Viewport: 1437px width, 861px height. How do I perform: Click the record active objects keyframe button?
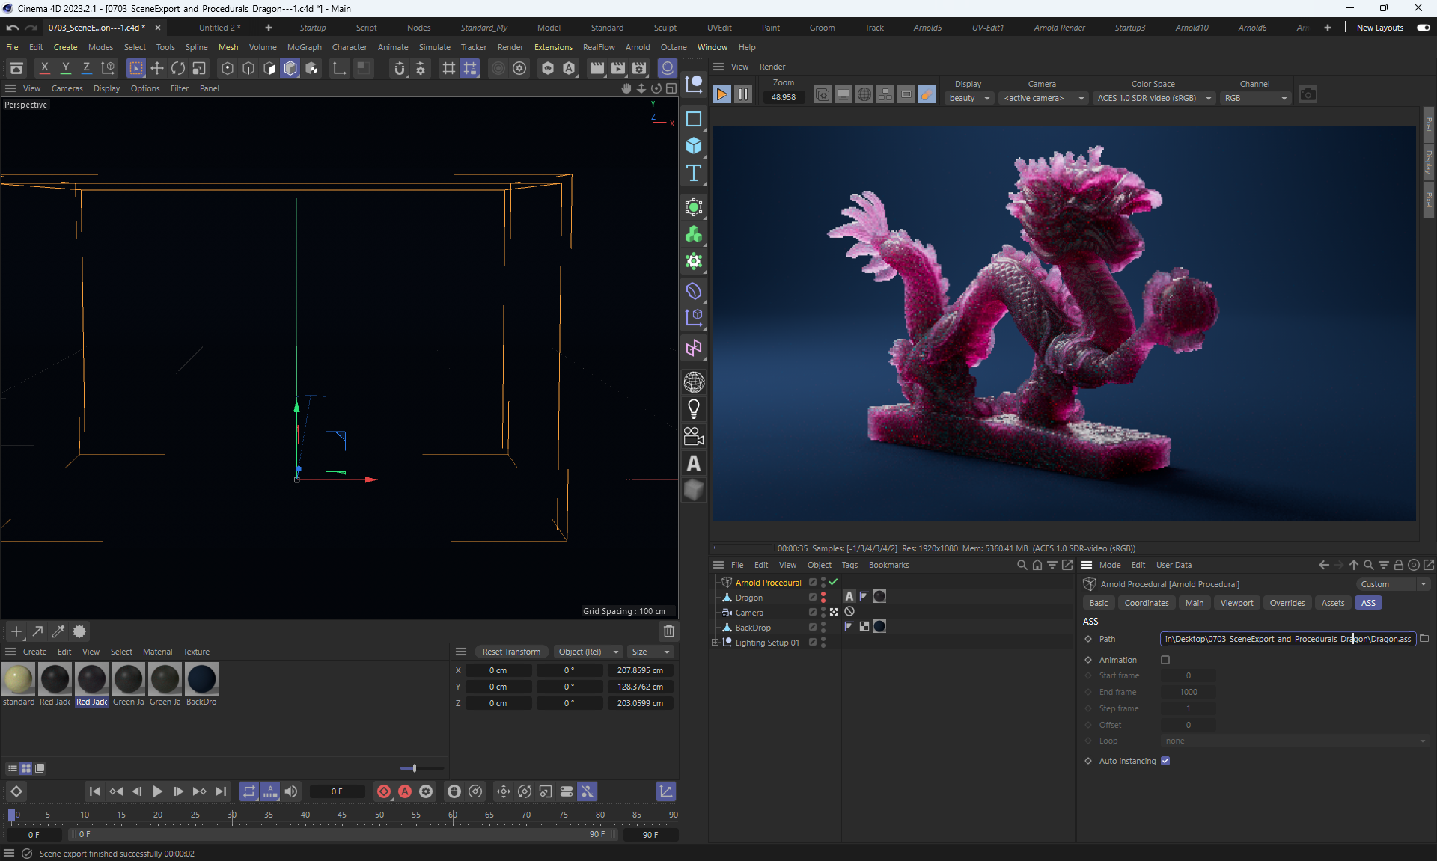click(384, 791)
